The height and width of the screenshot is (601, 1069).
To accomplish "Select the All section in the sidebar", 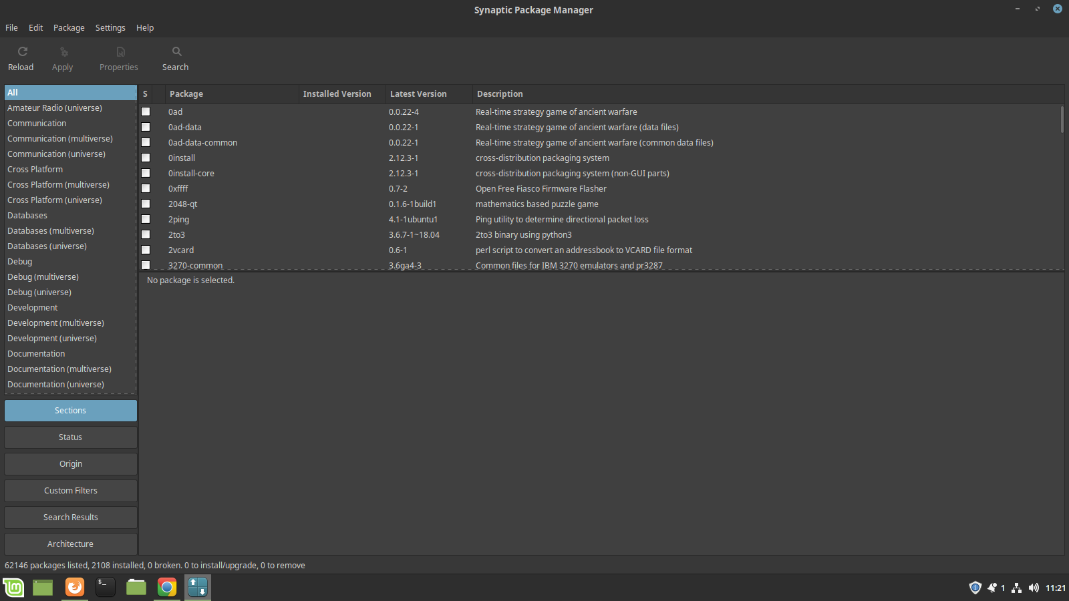I will tap(71, 93).
